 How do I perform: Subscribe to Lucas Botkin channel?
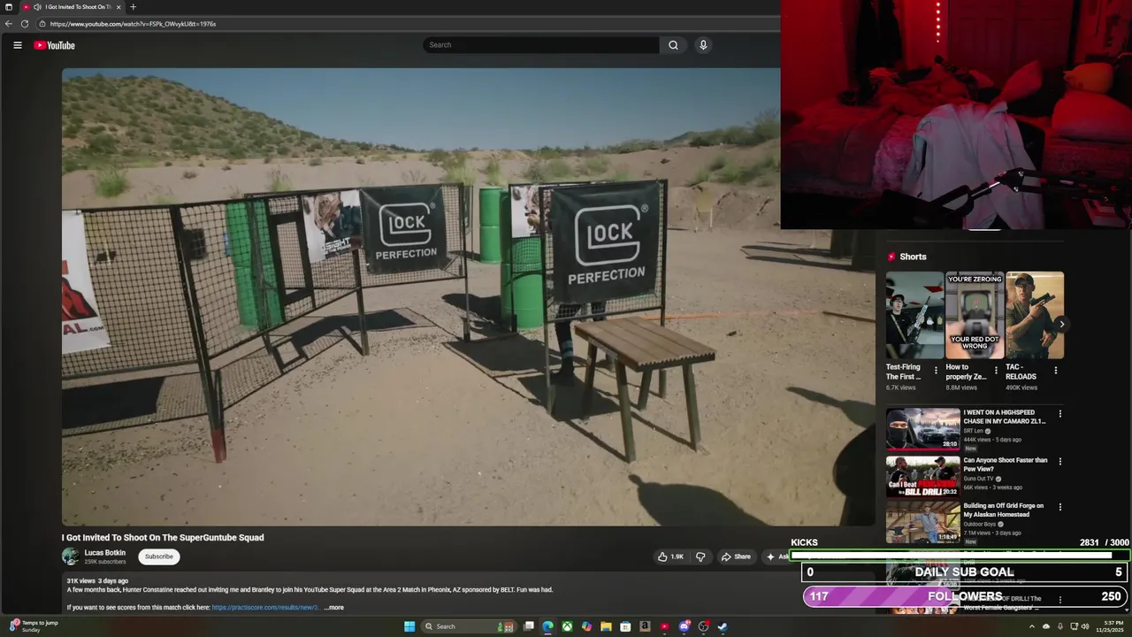pyautogui.click(x=159, y=556)
